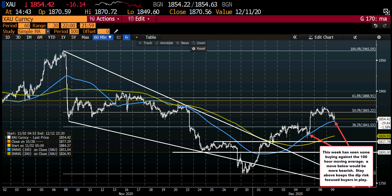Image resolution: width=392 pixels, height=196 pixels.
Task: Click the 100.0%(1965.59) Fibonacci label
Action: [363, 49]
